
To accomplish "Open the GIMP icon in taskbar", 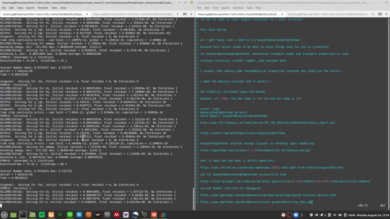I will 154,215.
